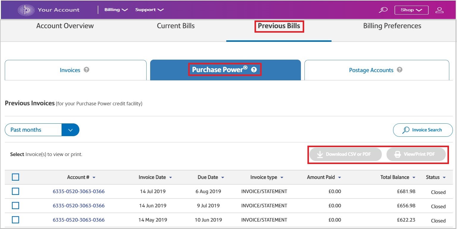Image resolution: width=457 pixels, height=229 pixels.
Task: Expand the Support menu
Action: click(149, 10)
